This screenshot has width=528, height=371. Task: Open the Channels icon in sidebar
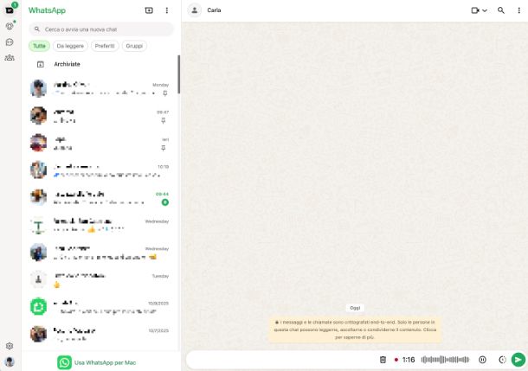[x=10, y=42]
